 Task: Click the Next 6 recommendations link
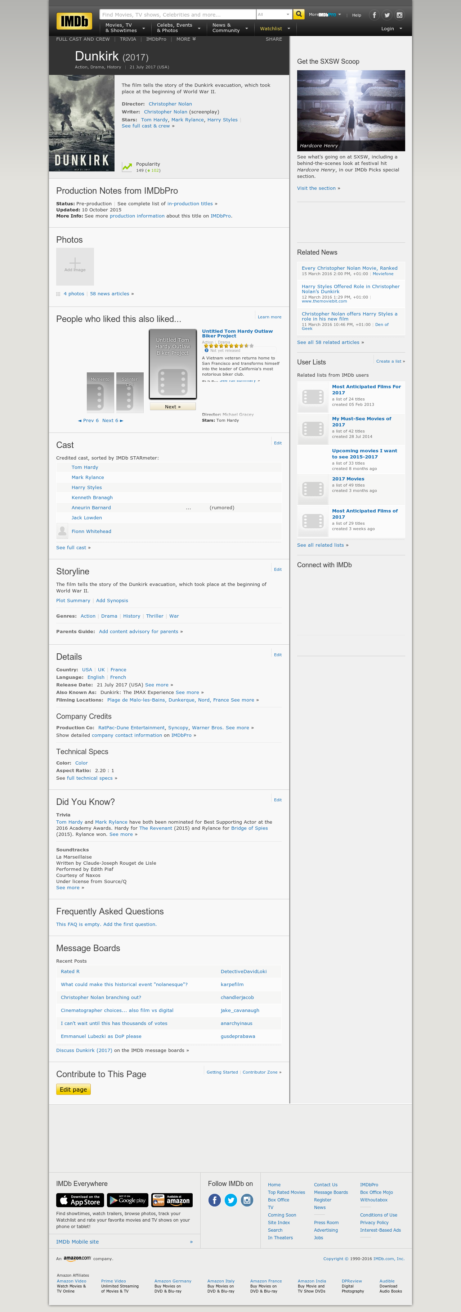tap(113, 421)
